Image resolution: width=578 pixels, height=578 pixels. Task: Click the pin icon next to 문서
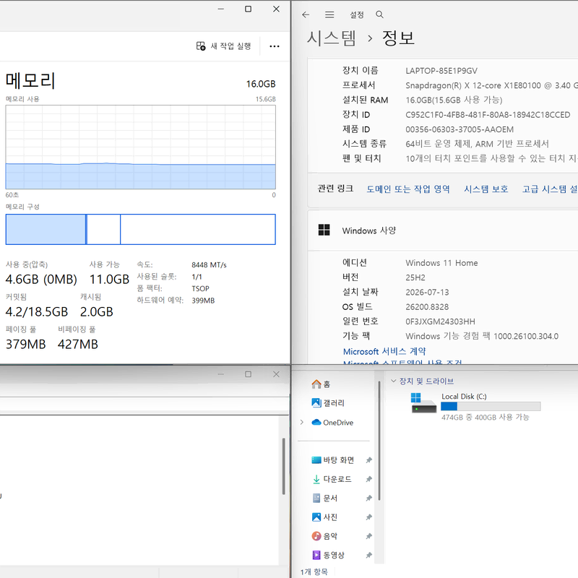click(x=368, y=499)
